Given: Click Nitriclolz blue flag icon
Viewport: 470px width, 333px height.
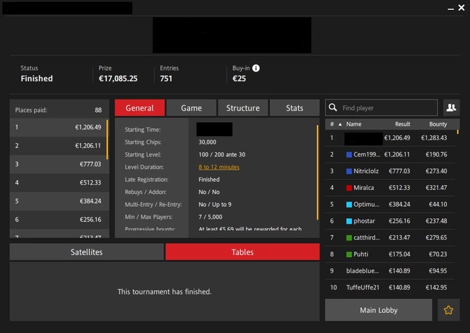Looking at the screenshot, I should coord(349,171).
